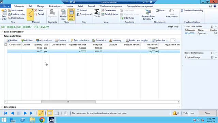Open Transportation management tab
This screenshot has width=218, height=123.
tap(140, 6)
